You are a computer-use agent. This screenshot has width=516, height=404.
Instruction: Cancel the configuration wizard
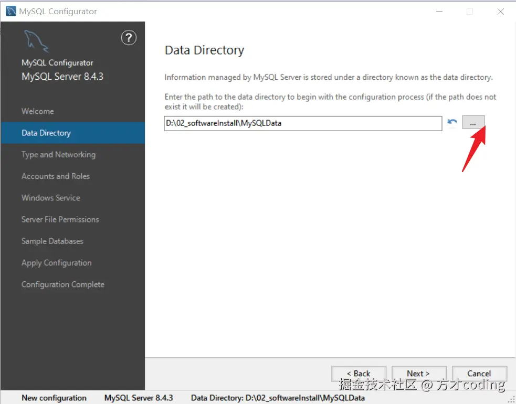coord(479,374)
